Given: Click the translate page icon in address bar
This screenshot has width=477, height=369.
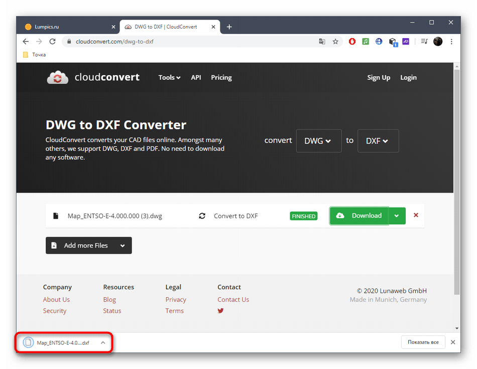Looking at the screenshot, I should pos(322,42).
